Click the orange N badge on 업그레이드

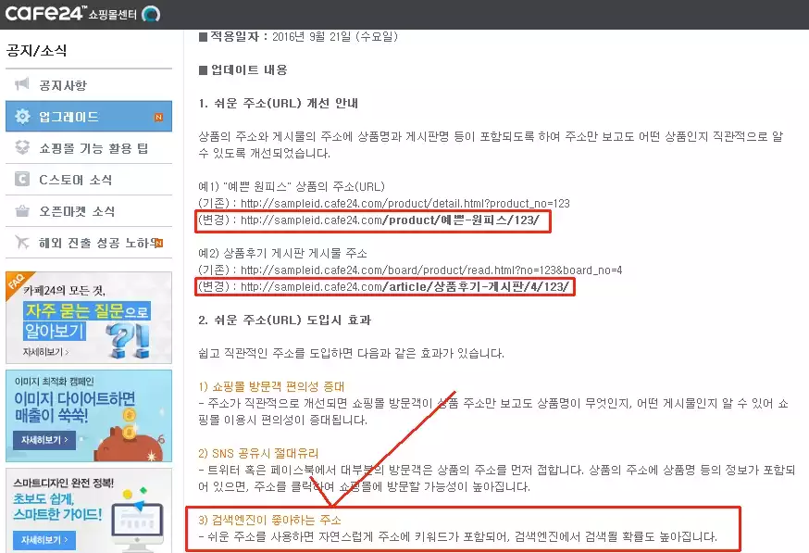click(x=158, y=118)
